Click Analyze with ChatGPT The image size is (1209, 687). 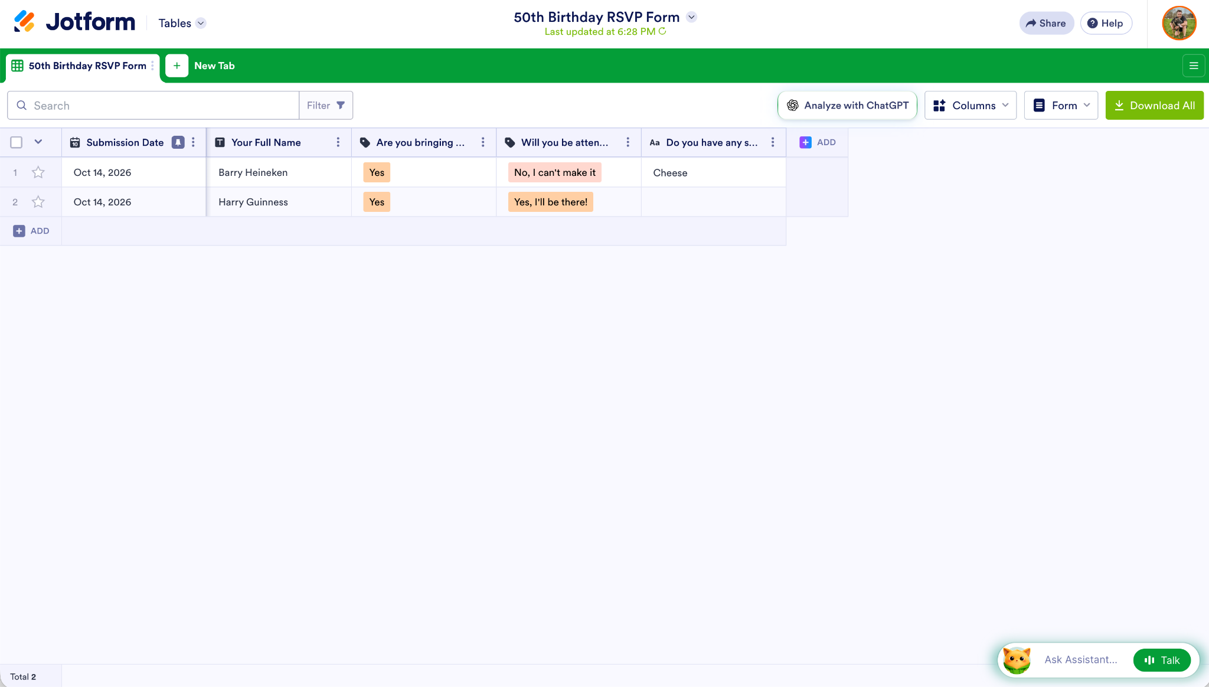[x=847, y=105]
